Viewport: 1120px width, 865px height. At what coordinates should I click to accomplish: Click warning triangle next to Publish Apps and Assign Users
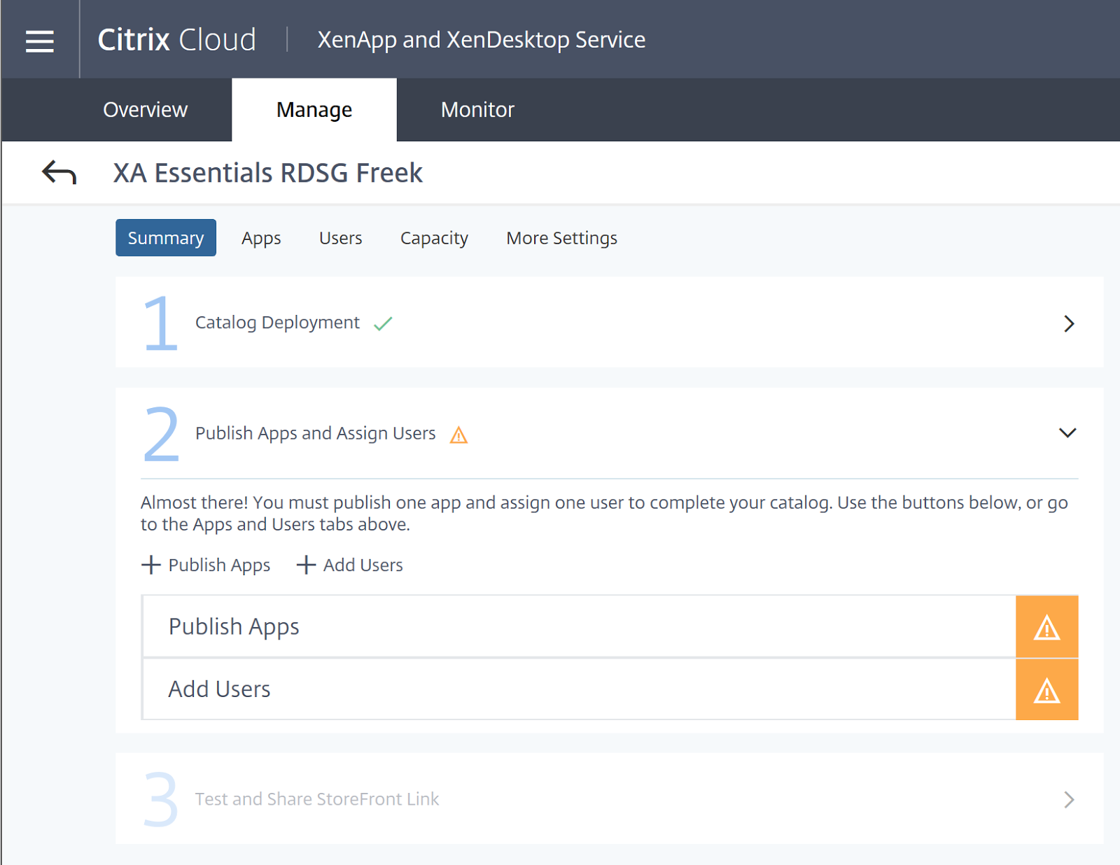point(458,435)
